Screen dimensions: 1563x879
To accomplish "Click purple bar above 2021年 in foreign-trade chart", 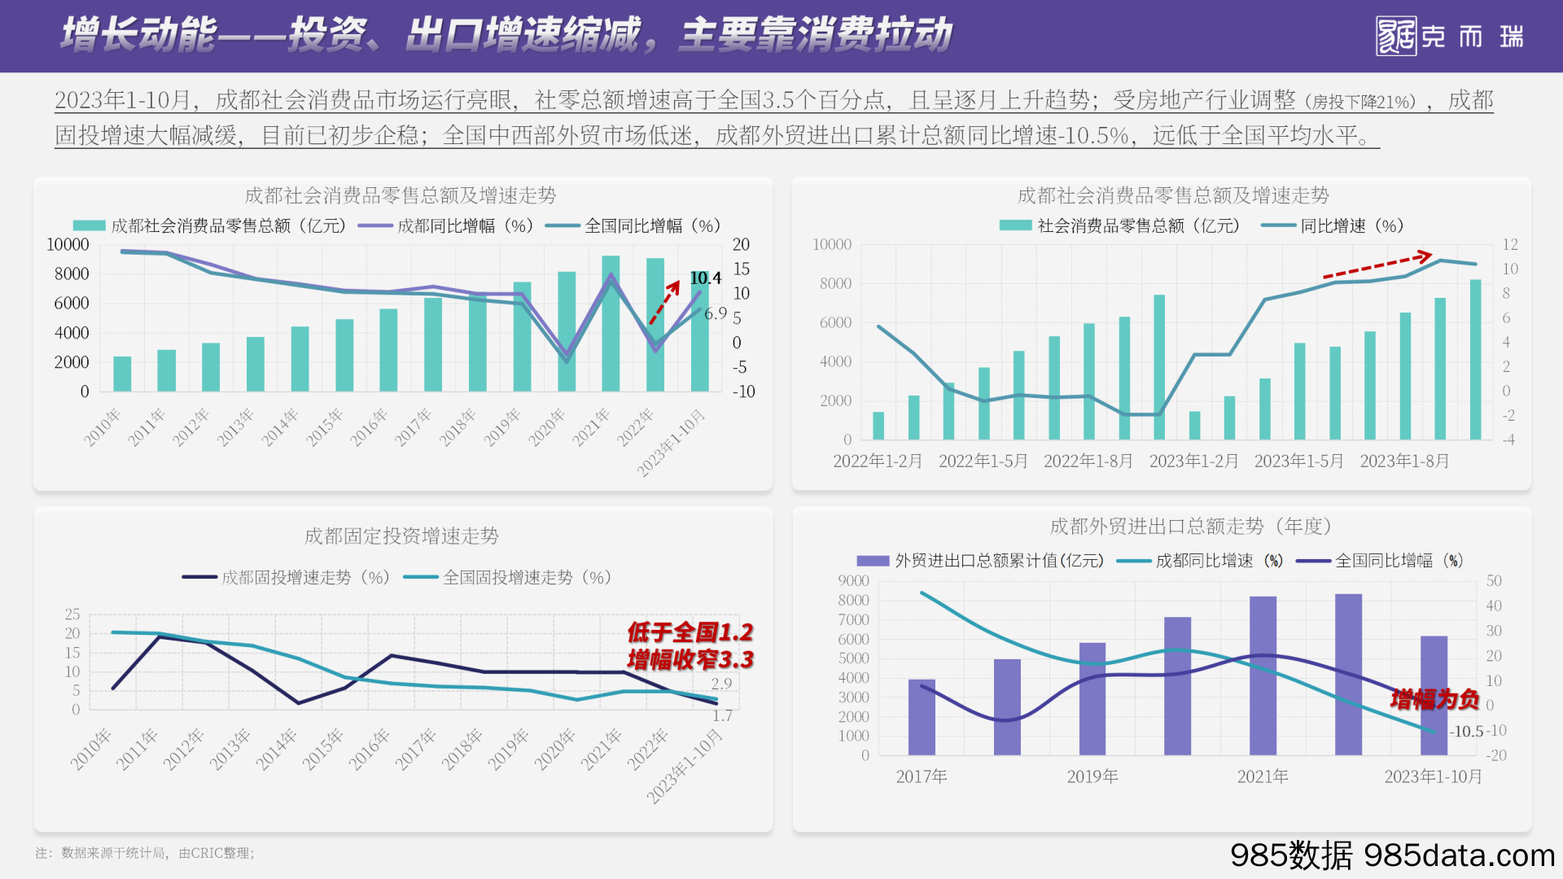I will point(1263,676).
